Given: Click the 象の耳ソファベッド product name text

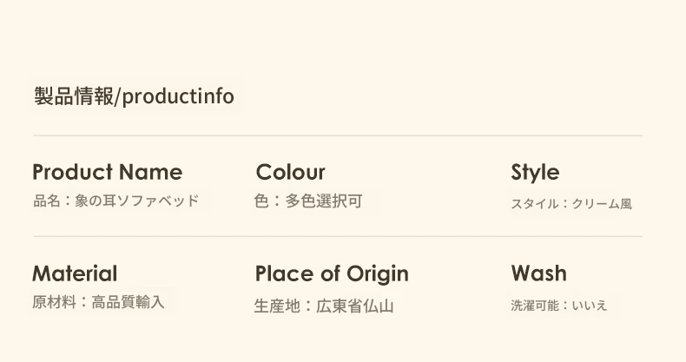Looking at the screenshot, I should click(137, 201).
